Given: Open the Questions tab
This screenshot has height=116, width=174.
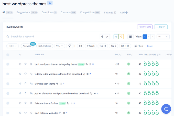Looking at the screenshot, I should pos(49,12).
